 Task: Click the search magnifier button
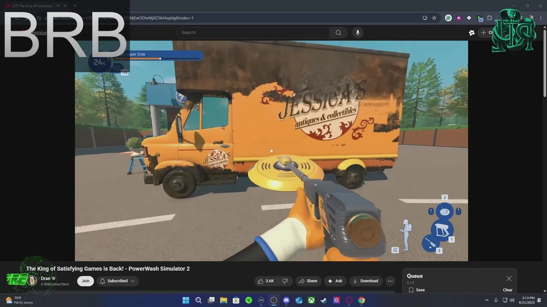(338, 32)
